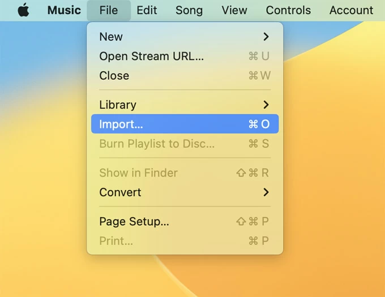The image size is (385, 297).
Task: Click the Print… menu entry
Action: (x=116, y=241)
